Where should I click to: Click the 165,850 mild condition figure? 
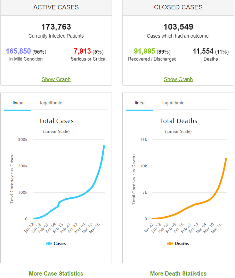pyautogui.click(x=18, y=51)
